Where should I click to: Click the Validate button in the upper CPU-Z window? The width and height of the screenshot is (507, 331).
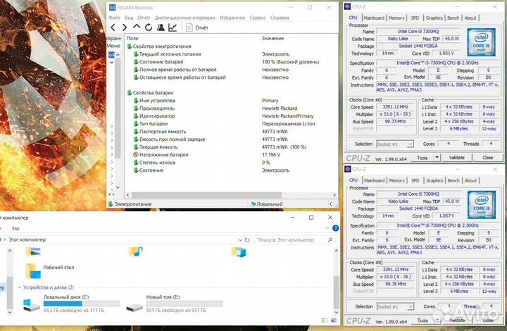pyautogui.click(x=456, y=158)
